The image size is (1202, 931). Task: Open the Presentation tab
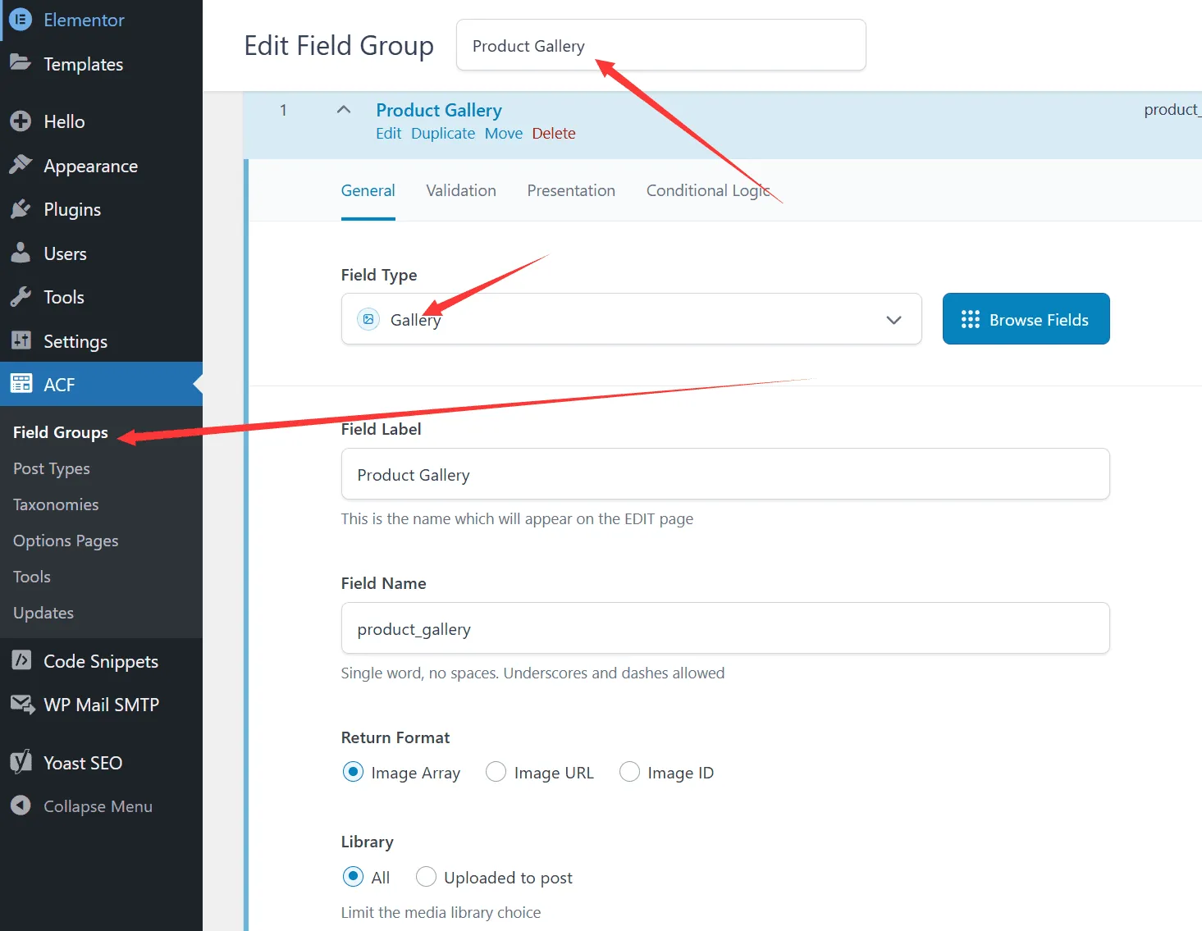570,190
